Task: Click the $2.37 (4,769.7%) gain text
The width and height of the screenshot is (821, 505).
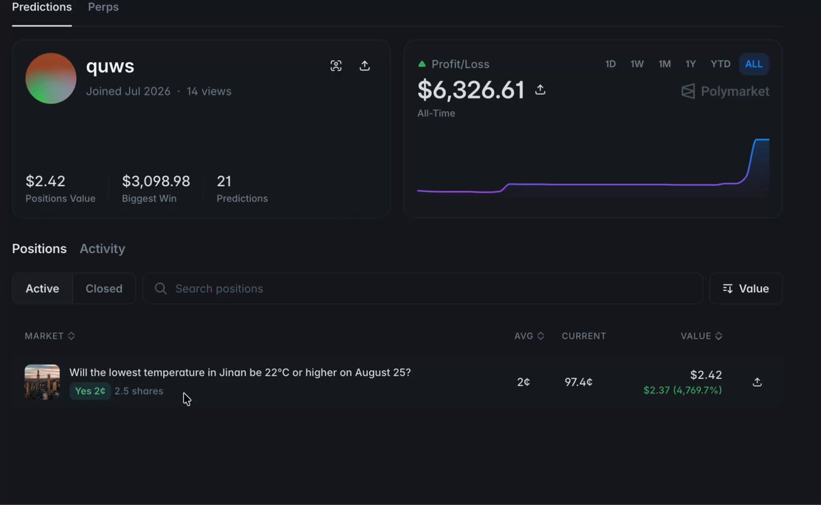Action: click(683, 390)
